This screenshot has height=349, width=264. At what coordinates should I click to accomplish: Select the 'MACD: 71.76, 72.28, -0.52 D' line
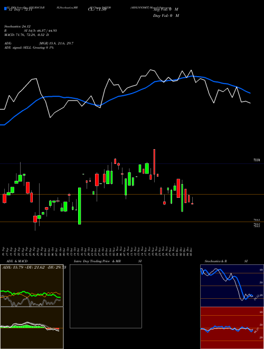click(x=26, y=35)
